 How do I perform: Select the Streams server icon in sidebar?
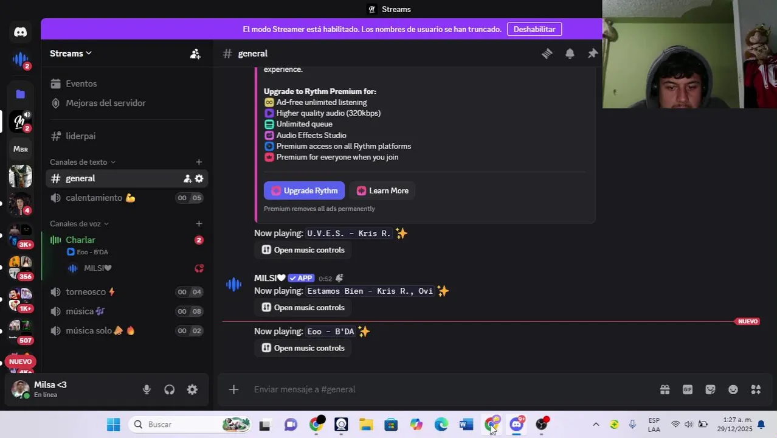click(x=20, y=122)
